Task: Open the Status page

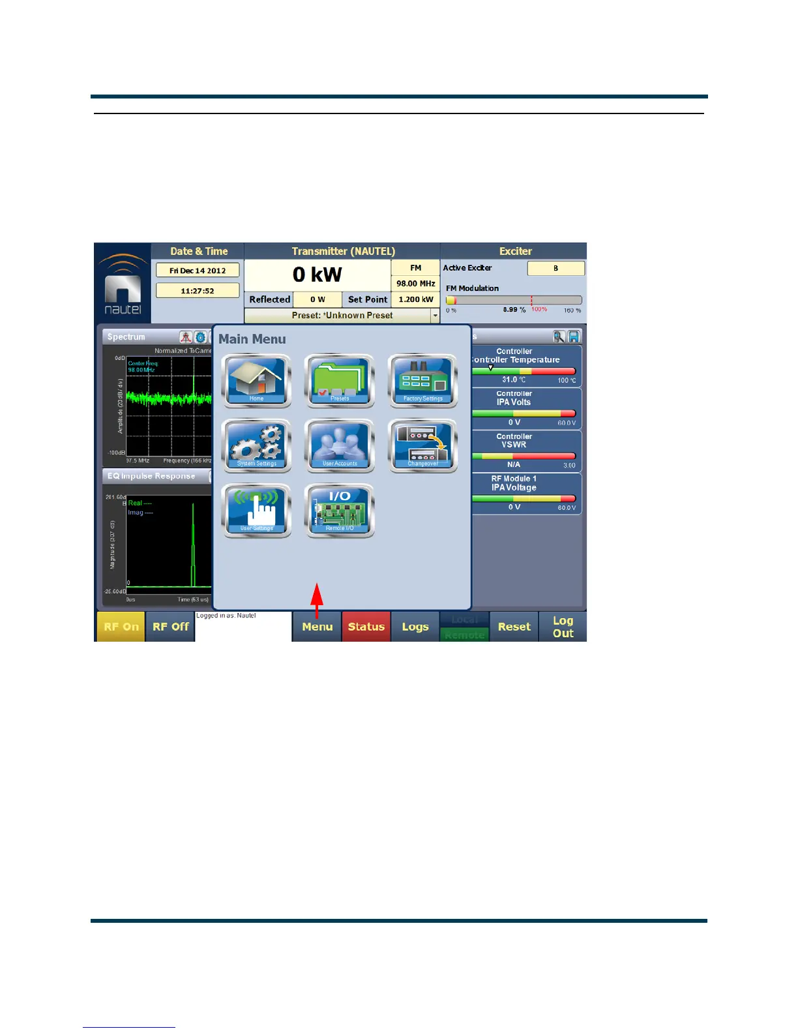Action: (x=366, y=627)
